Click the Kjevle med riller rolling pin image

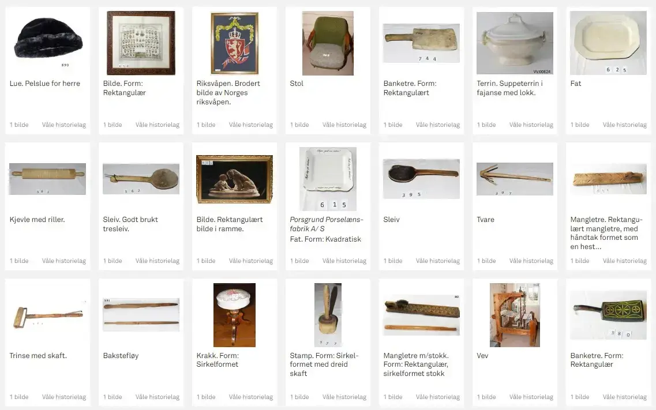[x=47, y=179]
